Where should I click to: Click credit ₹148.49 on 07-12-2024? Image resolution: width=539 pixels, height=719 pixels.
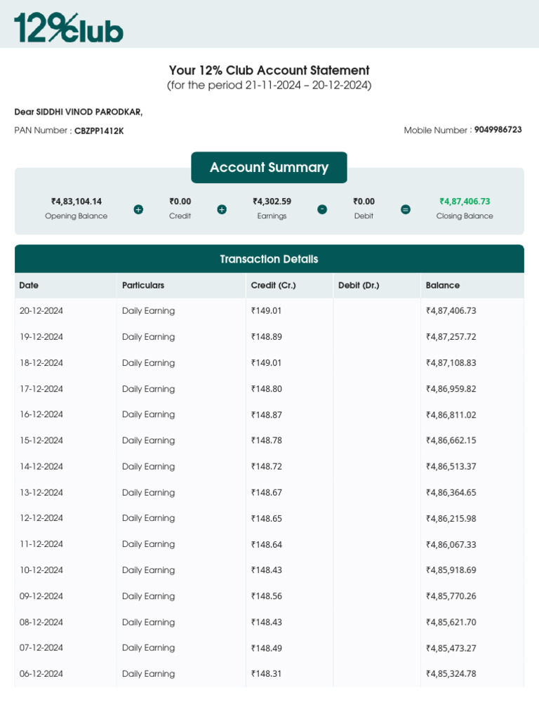[x=266, y=648]
